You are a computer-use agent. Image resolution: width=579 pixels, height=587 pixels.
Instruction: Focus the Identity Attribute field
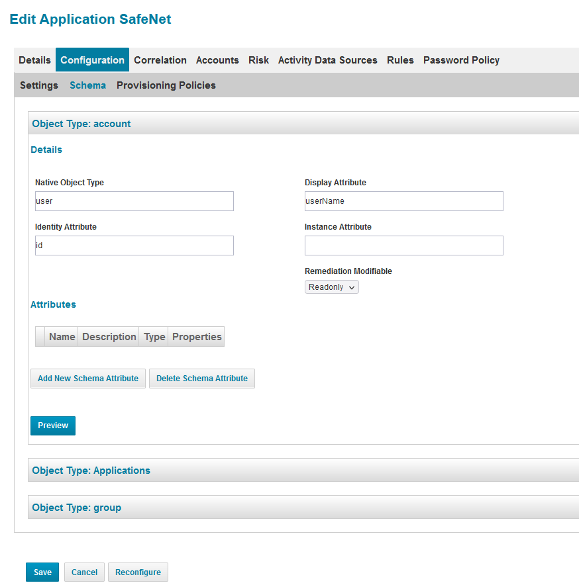pyautogui.click(x=134, y=246)
